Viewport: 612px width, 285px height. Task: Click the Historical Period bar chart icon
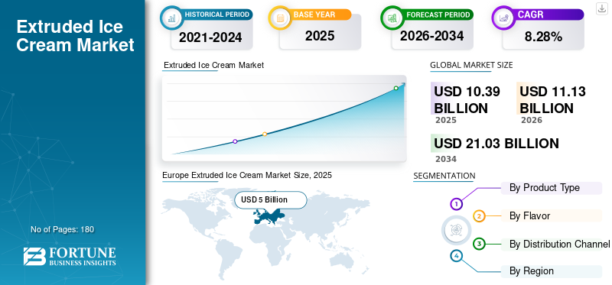(x=171, y=18)
